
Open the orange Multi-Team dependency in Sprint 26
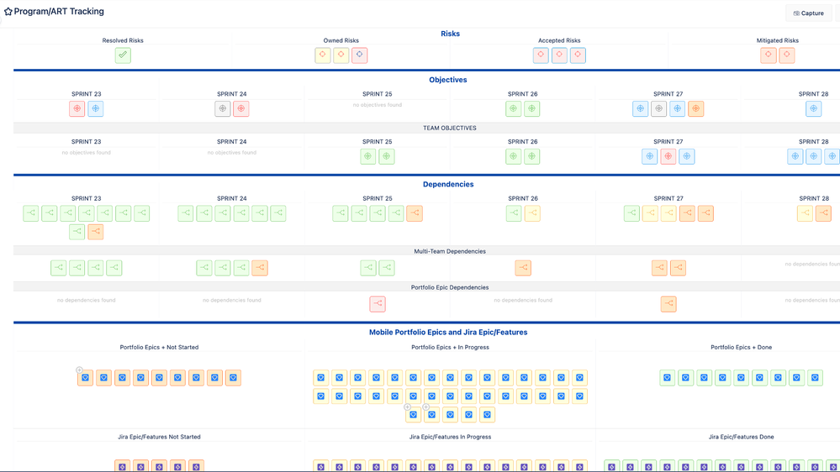(x=523, y=268)
